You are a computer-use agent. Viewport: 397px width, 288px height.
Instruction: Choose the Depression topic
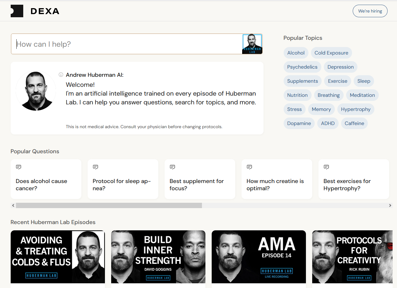[x=340, y=67]
